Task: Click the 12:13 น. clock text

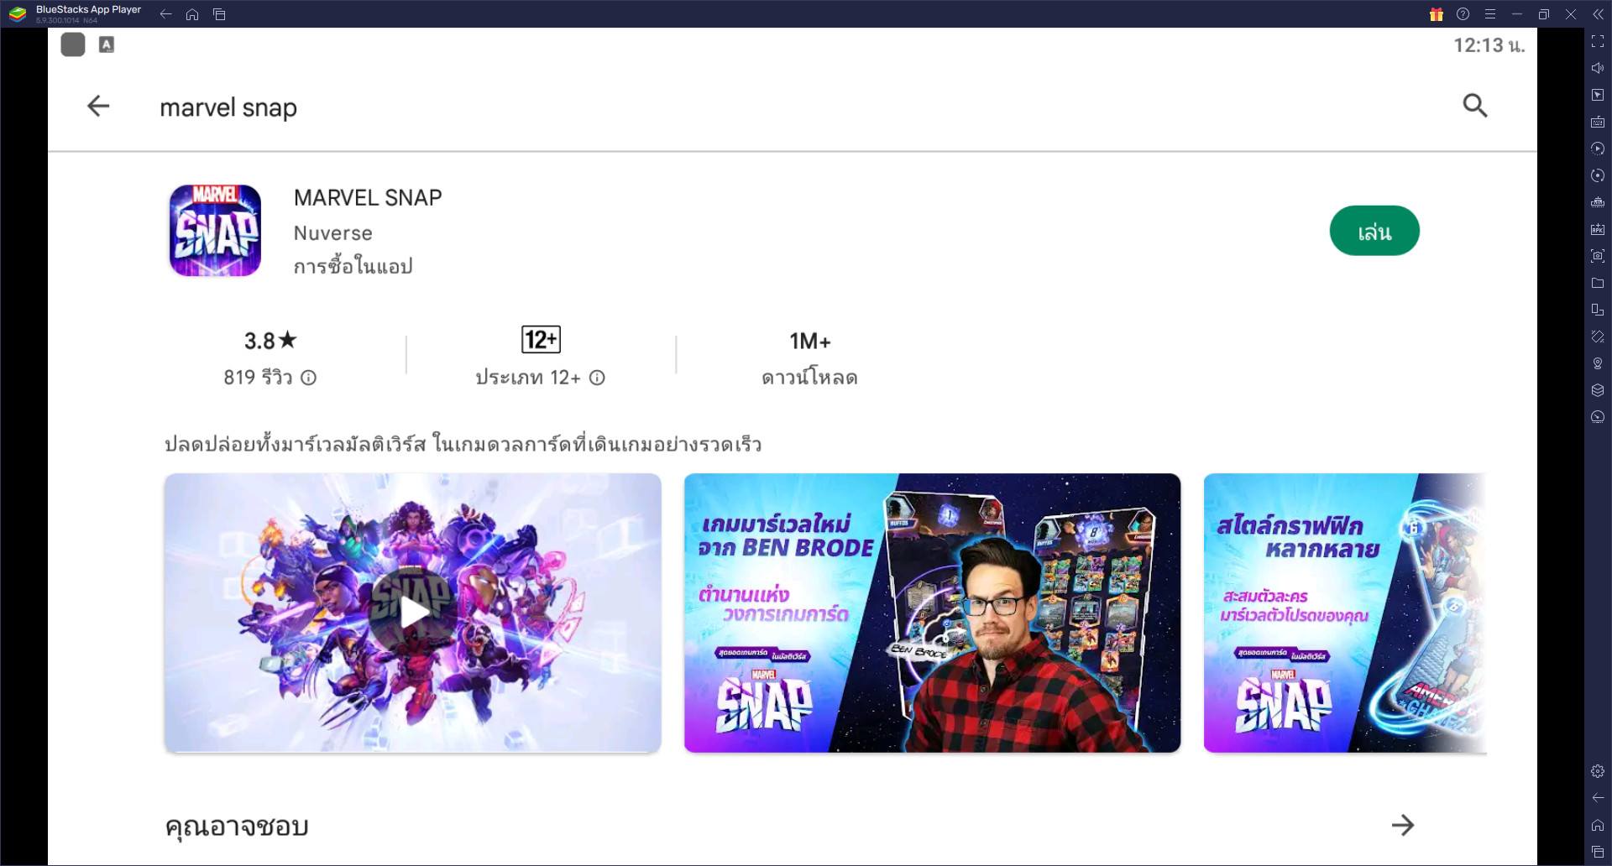Action: pos(1489,45)
